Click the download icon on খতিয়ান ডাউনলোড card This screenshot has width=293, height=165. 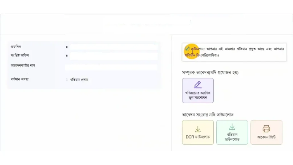point(232,127)
